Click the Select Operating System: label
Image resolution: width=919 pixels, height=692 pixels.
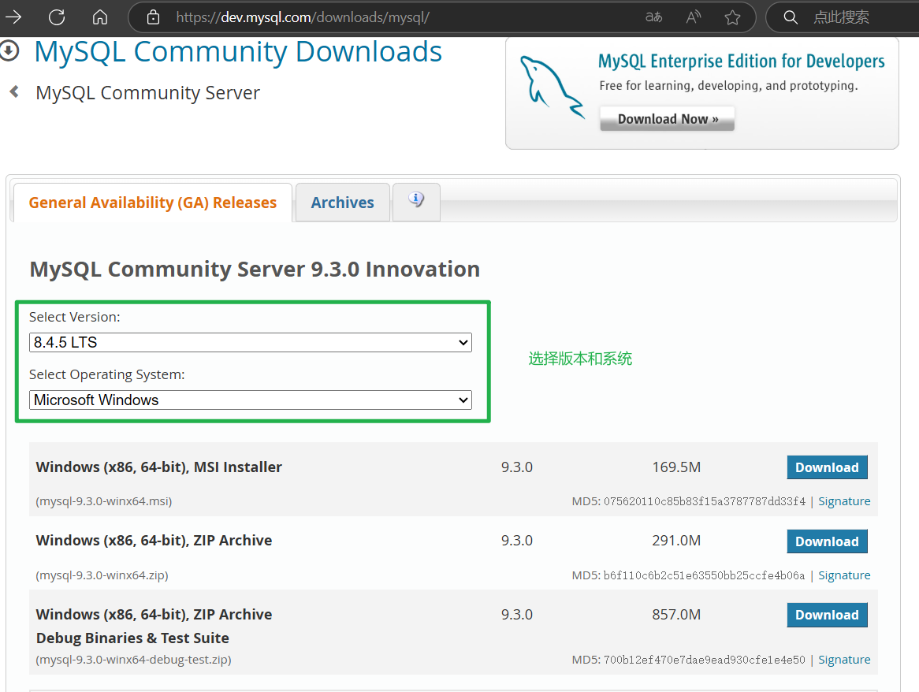[106, 374]
